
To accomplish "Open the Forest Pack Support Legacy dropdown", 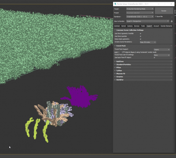I will tap(162, 50).
